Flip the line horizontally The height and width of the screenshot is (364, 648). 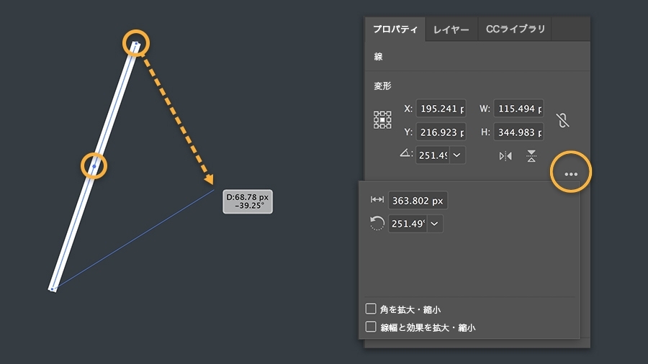pyautogui.click(x=505, y=155)
